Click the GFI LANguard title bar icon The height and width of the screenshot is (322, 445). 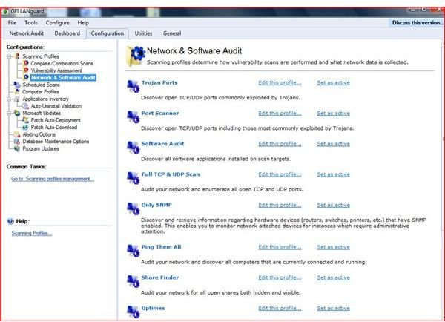pos(5,12)
